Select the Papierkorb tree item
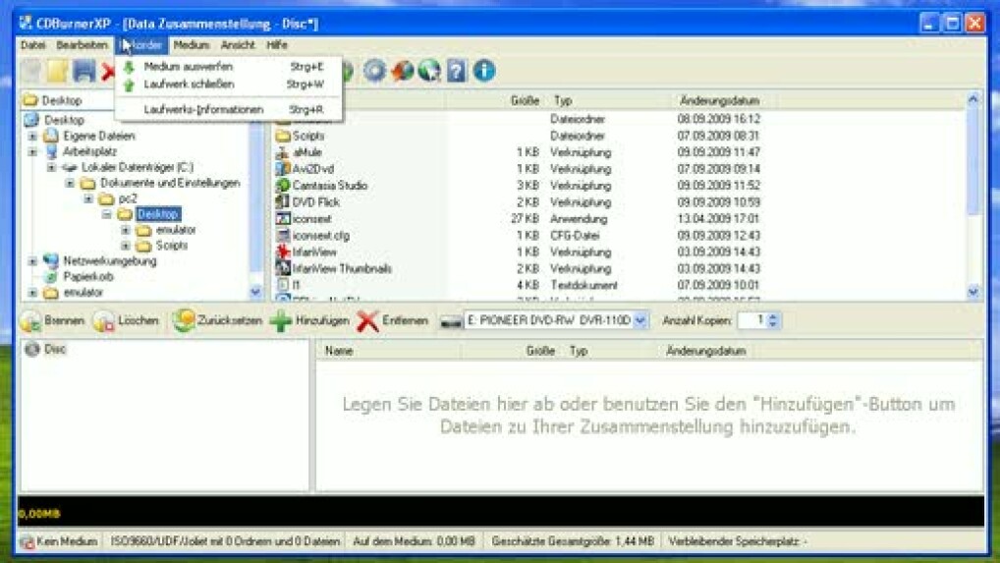Screen dimensions: 1000x563 pos(88,277)
